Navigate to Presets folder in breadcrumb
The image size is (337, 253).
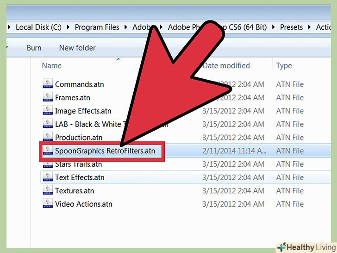pyautogui.click(x=291, y=27)
